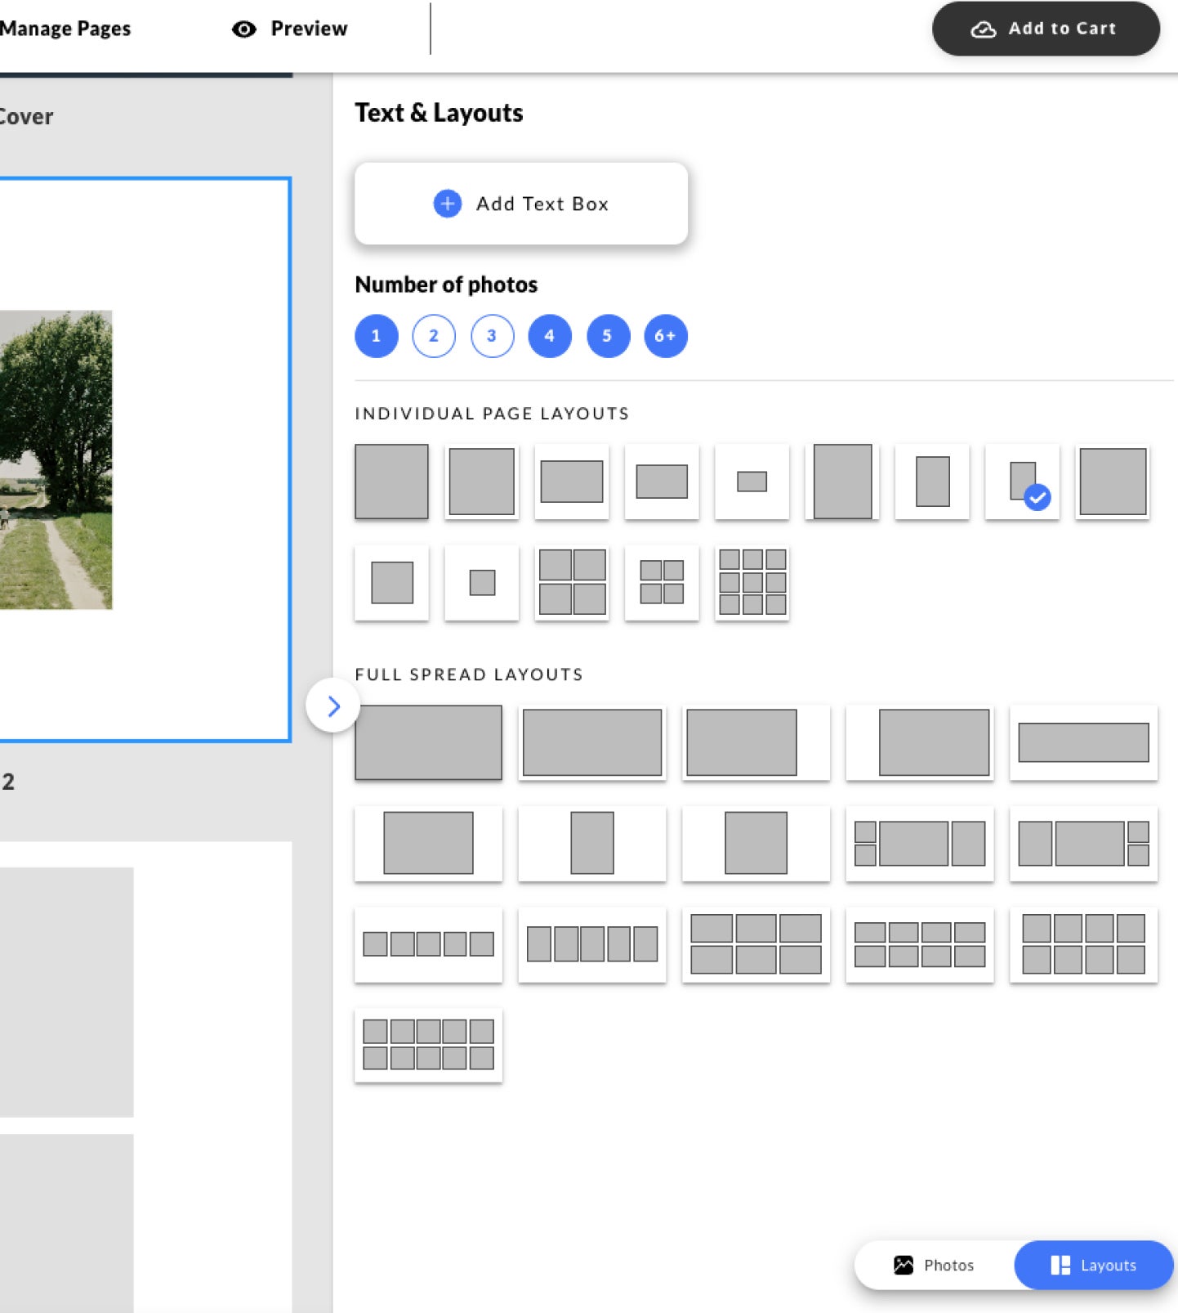This screenshot has height=1313, width=1178.
Task: Select the upper gray placeholder on page 2
Action: (66, 993)
